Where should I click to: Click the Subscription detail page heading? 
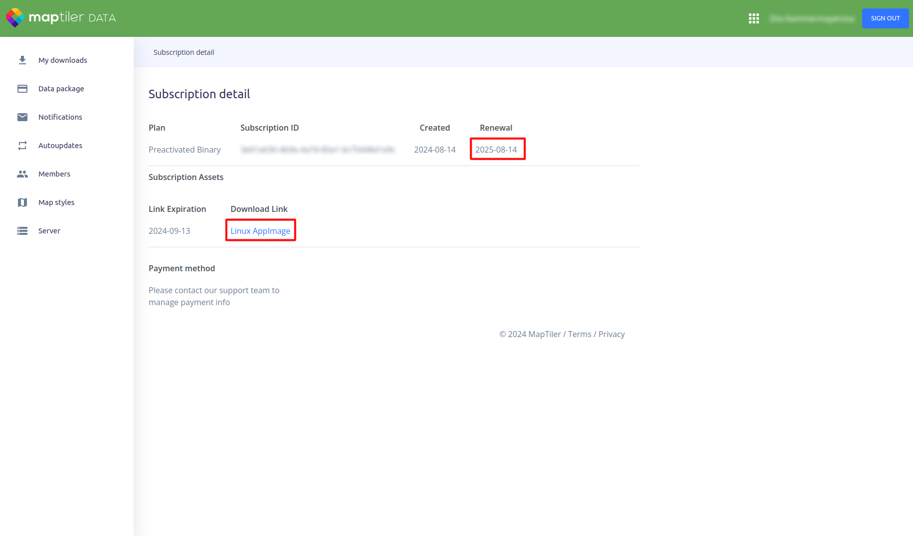pyautogui.click(x=199, y=94)
